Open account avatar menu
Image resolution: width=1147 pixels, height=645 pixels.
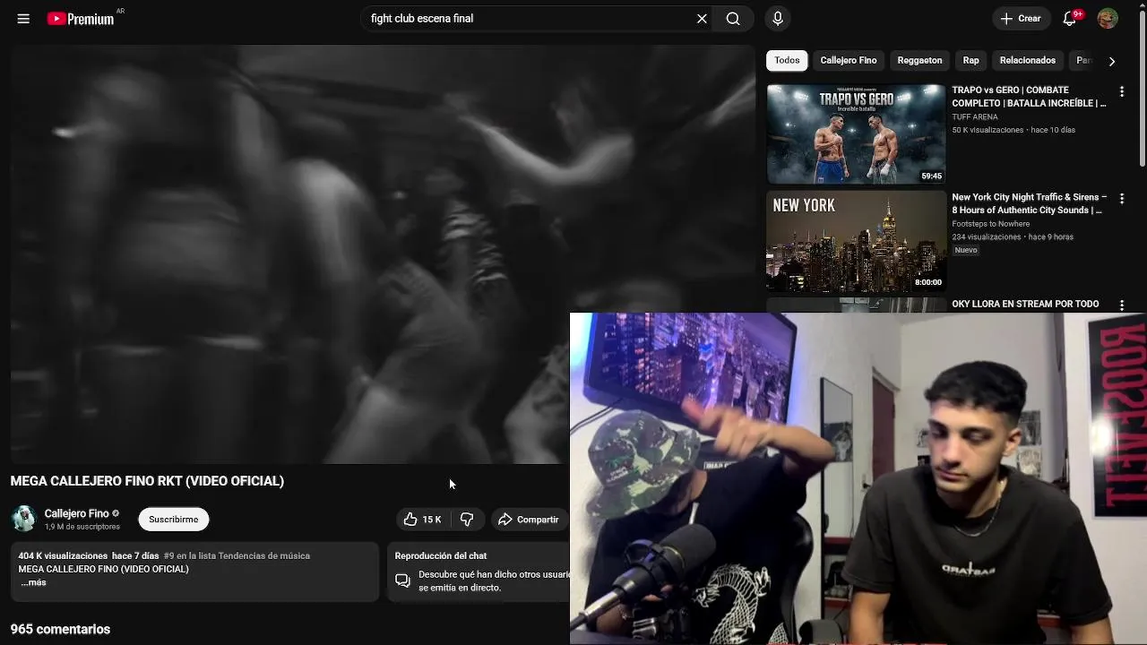(x=1108, y=19)
